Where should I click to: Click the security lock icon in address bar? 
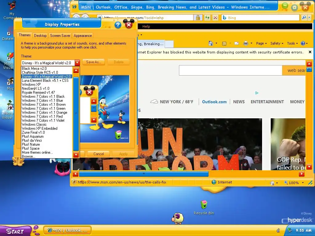[198, 18]
